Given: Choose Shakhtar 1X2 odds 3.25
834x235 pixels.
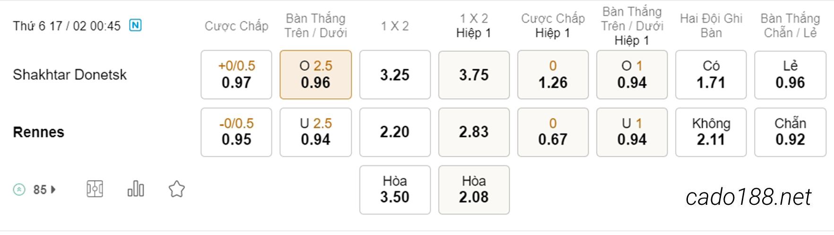Looking at the screenshot, I should click(x=395, y=75).
